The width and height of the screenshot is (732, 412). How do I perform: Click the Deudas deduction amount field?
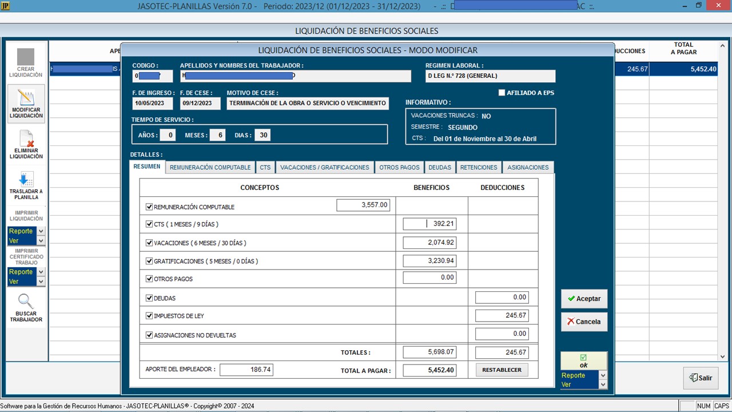pyautogui.click(x=502, y=297)
